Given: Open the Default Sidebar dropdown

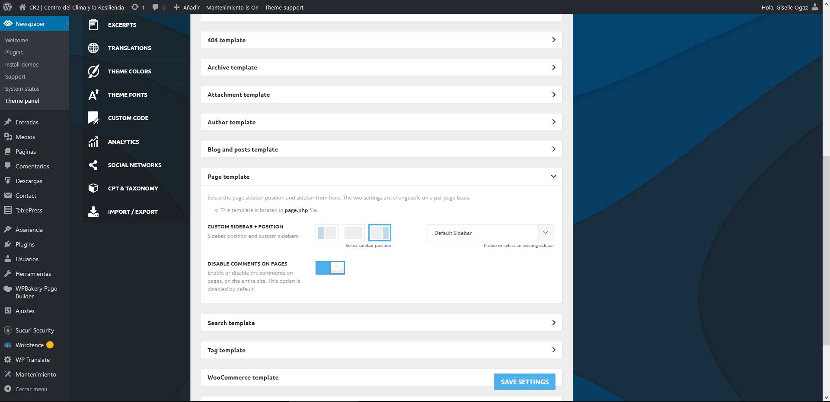Looking at the screenshot, I should coord(491,233).
